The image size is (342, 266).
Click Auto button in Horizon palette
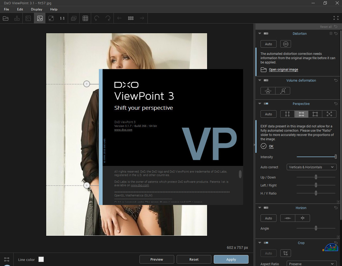coord(269,218)
